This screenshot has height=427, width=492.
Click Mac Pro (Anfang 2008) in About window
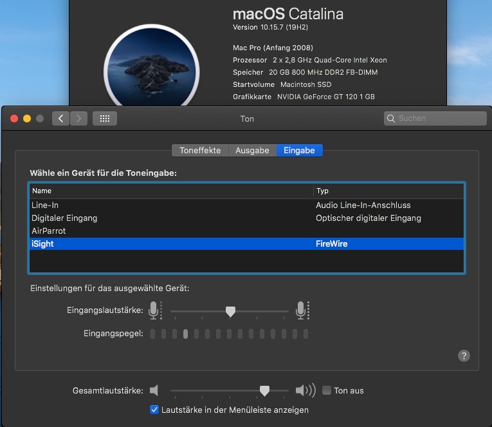[x=273, y=48]
